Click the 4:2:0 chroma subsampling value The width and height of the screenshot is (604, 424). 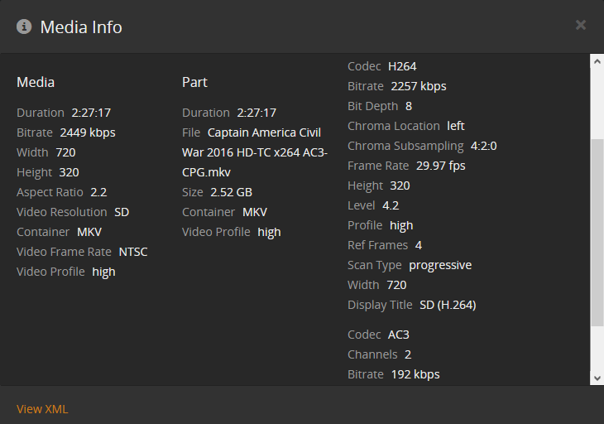point(483,146)
